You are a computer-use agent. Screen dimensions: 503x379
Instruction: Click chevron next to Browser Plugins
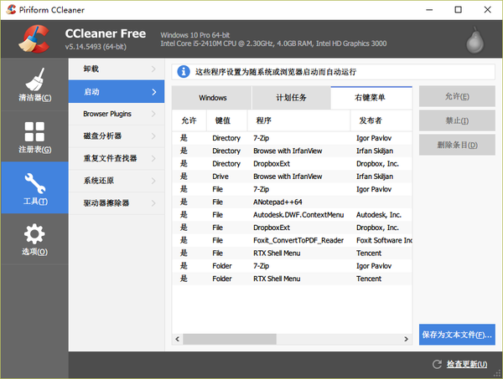point(153,114)
